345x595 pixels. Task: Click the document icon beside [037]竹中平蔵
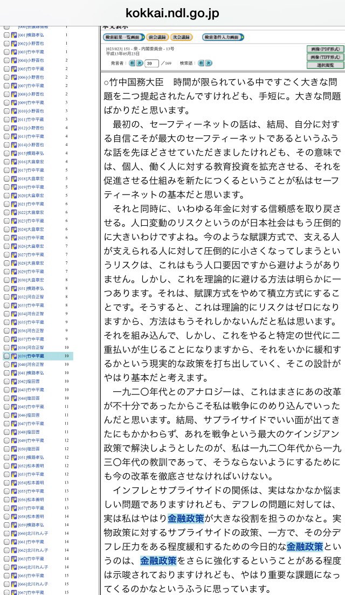click(x=14, y=339)
